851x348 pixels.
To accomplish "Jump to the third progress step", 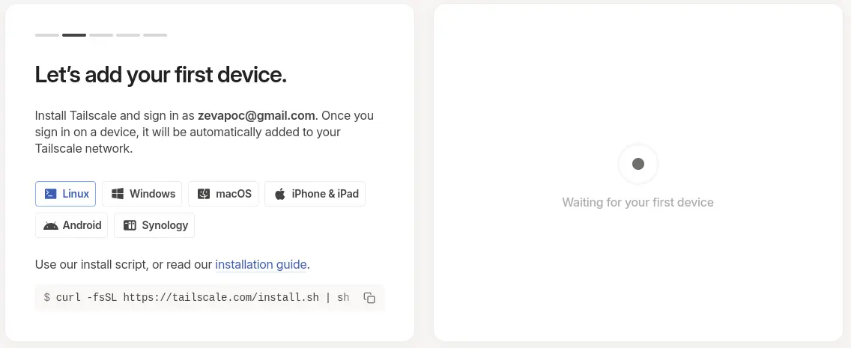I will [x=101, y=35].
